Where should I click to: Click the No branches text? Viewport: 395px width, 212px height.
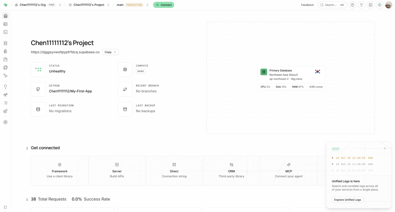pyautogui.click(x=146, y=91)
